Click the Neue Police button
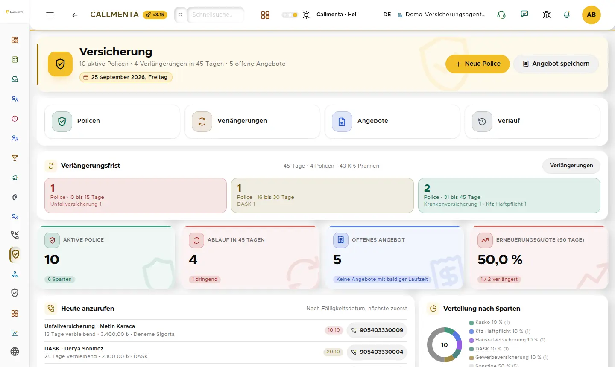The height and width of the screenshot is (367, 615). tap(477, 64)
